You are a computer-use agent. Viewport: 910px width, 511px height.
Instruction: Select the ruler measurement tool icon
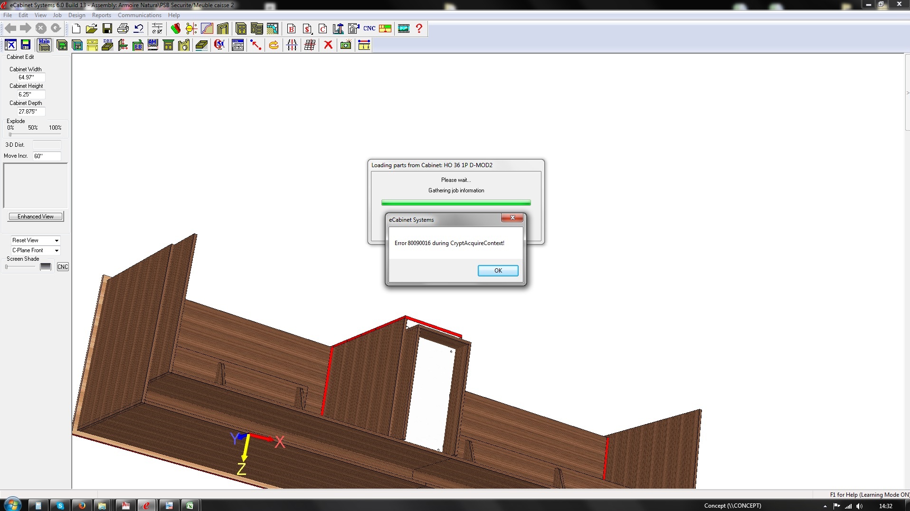(364, 45)
